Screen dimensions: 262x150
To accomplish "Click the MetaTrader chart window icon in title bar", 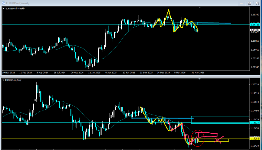I will click(x=4, y=3).
